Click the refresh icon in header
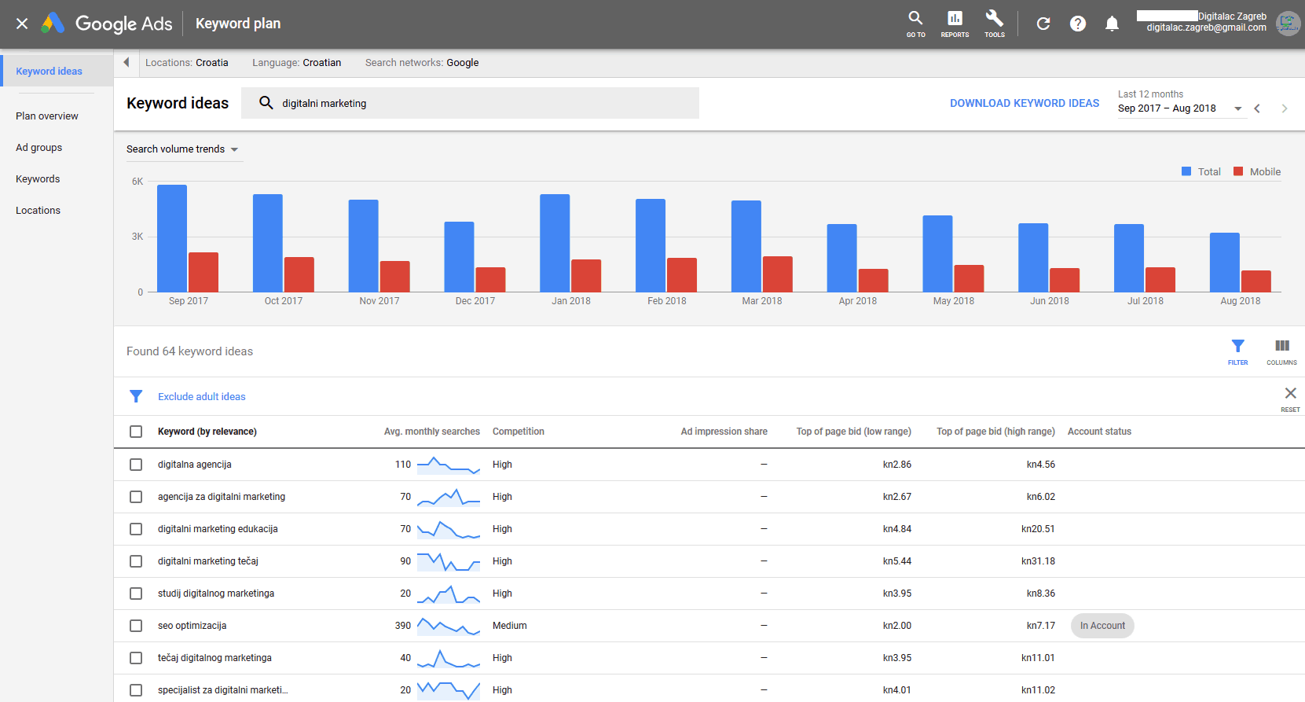 pos(1043,24)
